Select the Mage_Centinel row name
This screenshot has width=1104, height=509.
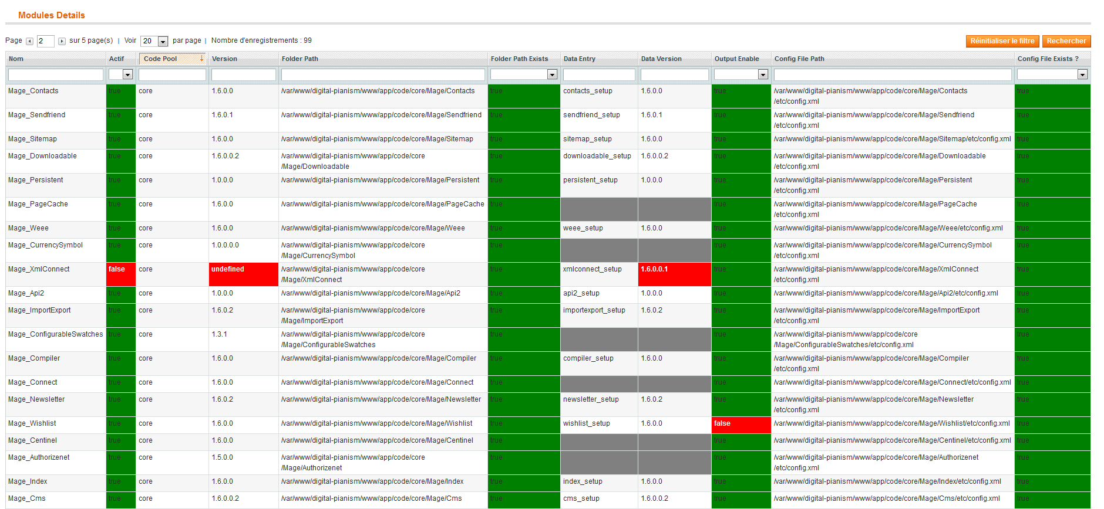32,440
